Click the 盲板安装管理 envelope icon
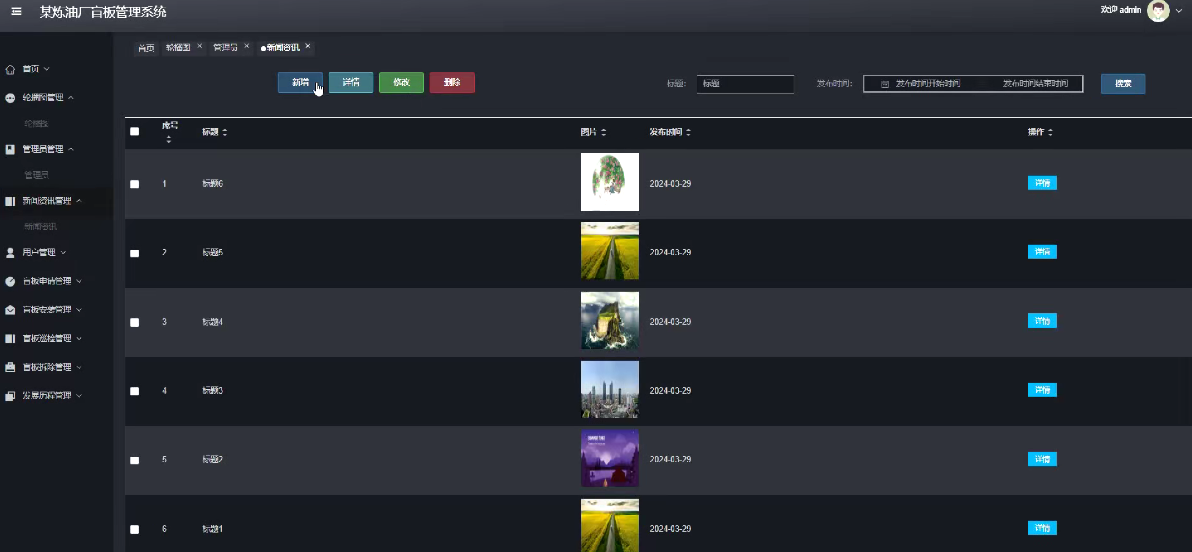Viewport: 1192px width, 552px height. pyautogui.click(x=10, y=310)
